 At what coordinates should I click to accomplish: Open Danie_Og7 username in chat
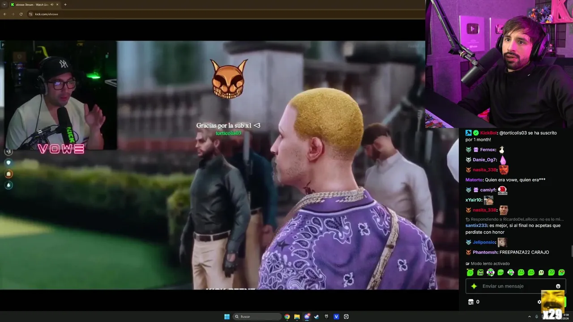tap(484, 160)
